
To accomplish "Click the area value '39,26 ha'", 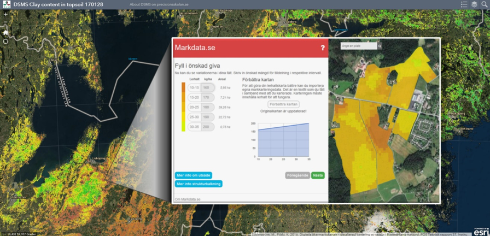I will (x=225, y=108).
